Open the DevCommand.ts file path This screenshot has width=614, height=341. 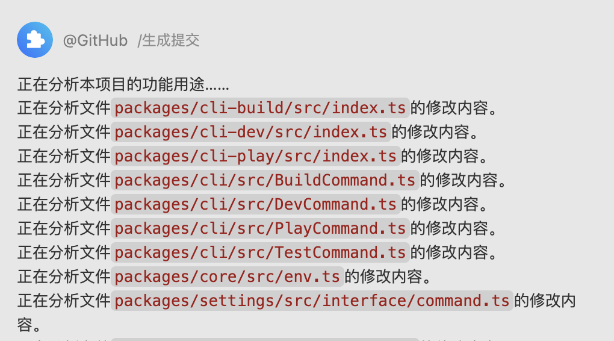point(256,204)
